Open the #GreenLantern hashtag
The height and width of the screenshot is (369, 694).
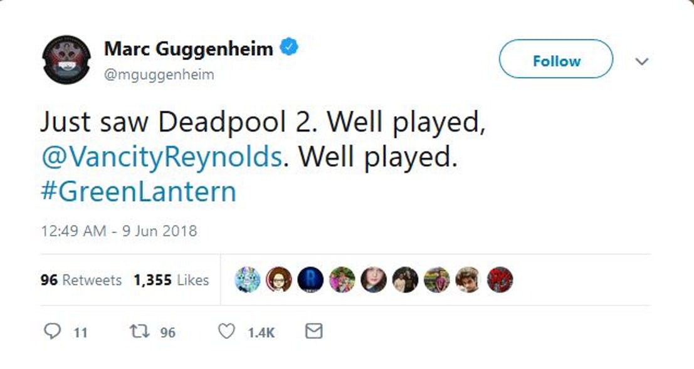(x=139, y=191)
